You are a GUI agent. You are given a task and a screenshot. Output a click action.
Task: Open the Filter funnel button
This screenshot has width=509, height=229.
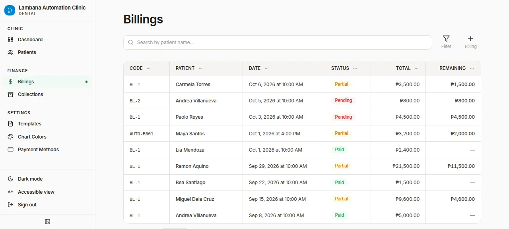tap(446, 42)
